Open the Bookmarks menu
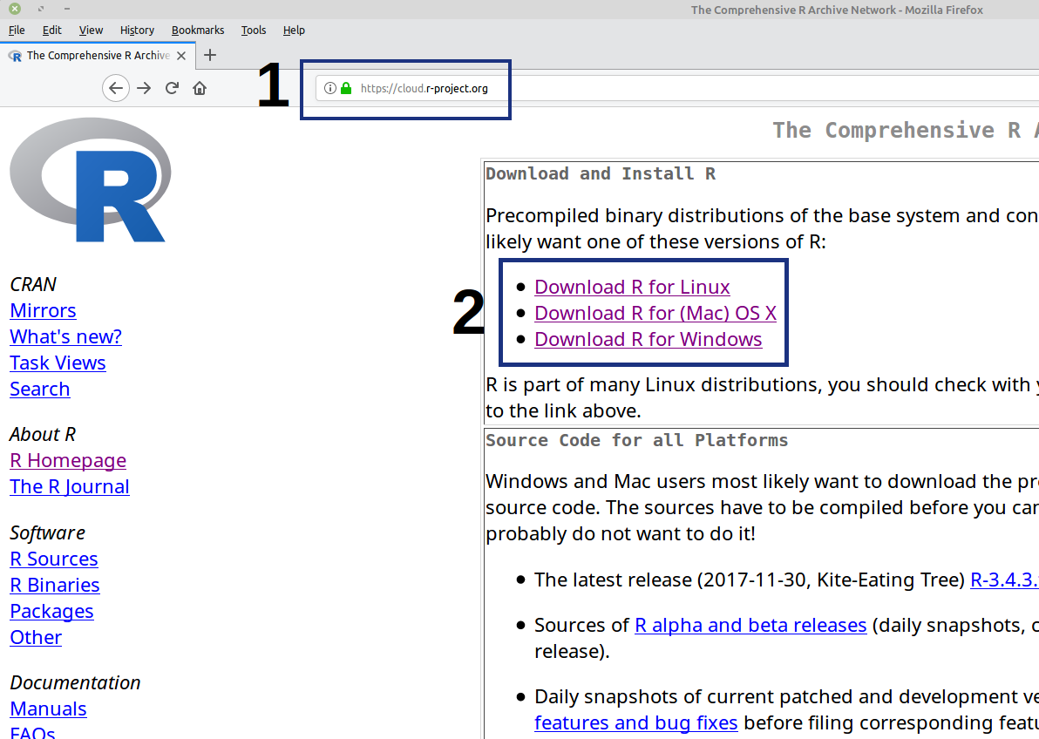 197,30
